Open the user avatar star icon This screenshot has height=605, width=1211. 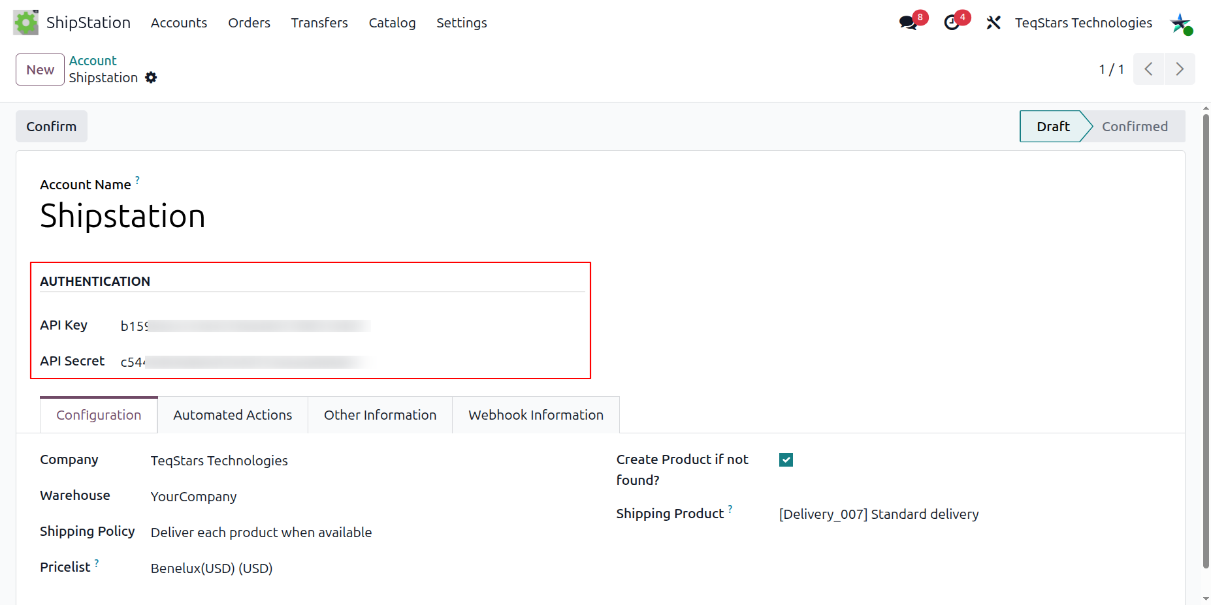pyautogui.click(x=1181, y=23)
